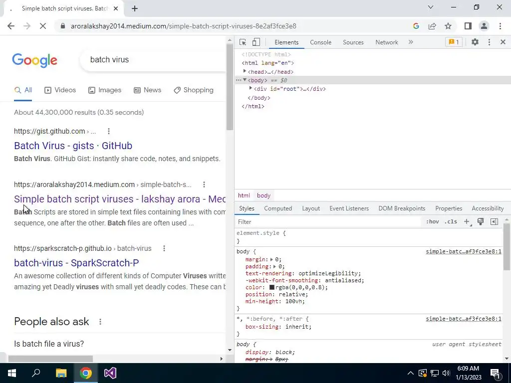Show more DevTools tabs chevron
The image size is (511, 383).
pyautogui.click(x=411, y=42)
